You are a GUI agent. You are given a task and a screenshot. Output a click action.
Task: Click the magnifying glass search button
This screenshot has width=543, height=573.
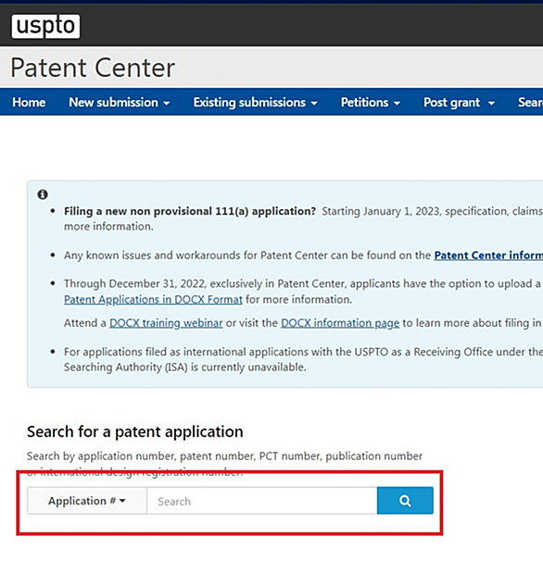tap(405, 500)
